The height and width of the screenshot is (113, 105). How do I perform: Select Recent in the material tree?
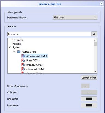(x=17, y=44)
